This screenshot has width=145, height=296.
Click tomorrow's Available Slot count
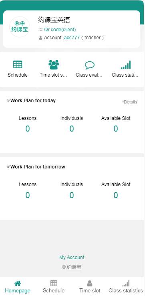point(116,195)
